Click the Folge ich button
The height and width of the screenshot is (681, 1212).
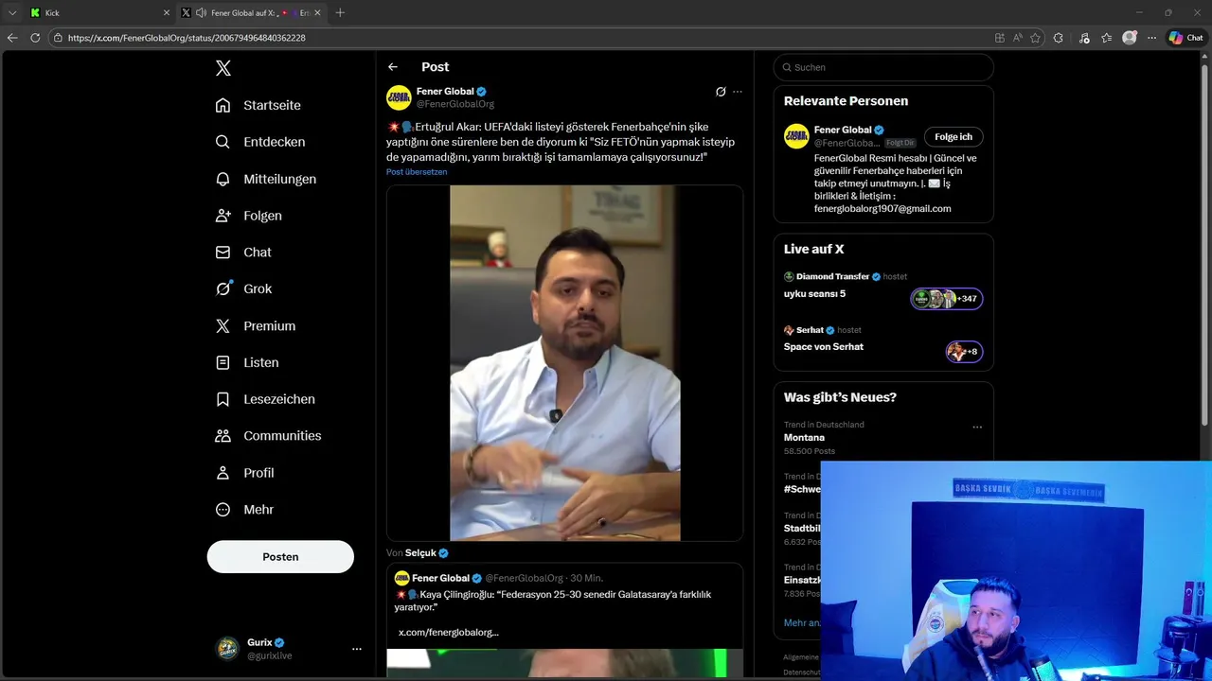coord(954,137)
